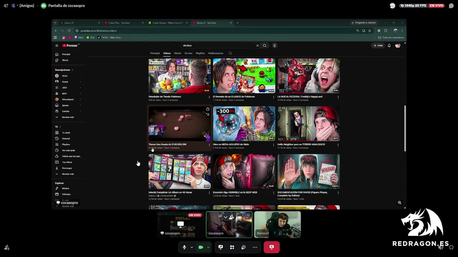
Task: Open the Suscripciones section arrow
Action: (x=72, y=70)
